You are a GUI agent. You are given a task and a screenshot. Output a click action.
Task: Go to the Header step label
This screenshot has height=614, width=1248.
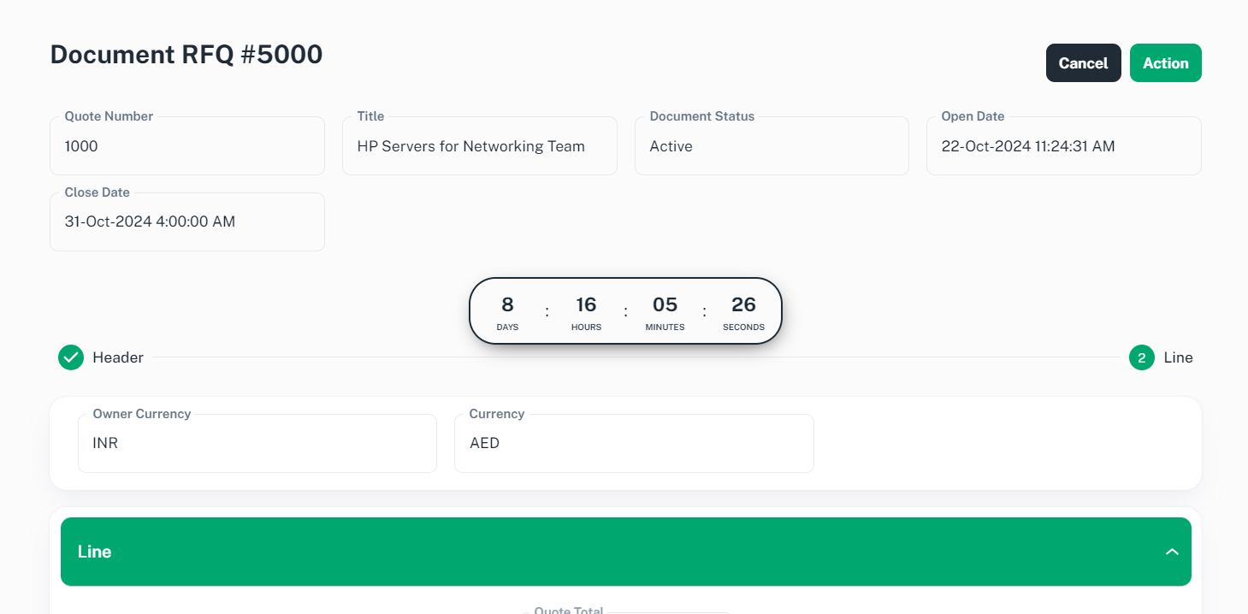click(x=118, y=357)
